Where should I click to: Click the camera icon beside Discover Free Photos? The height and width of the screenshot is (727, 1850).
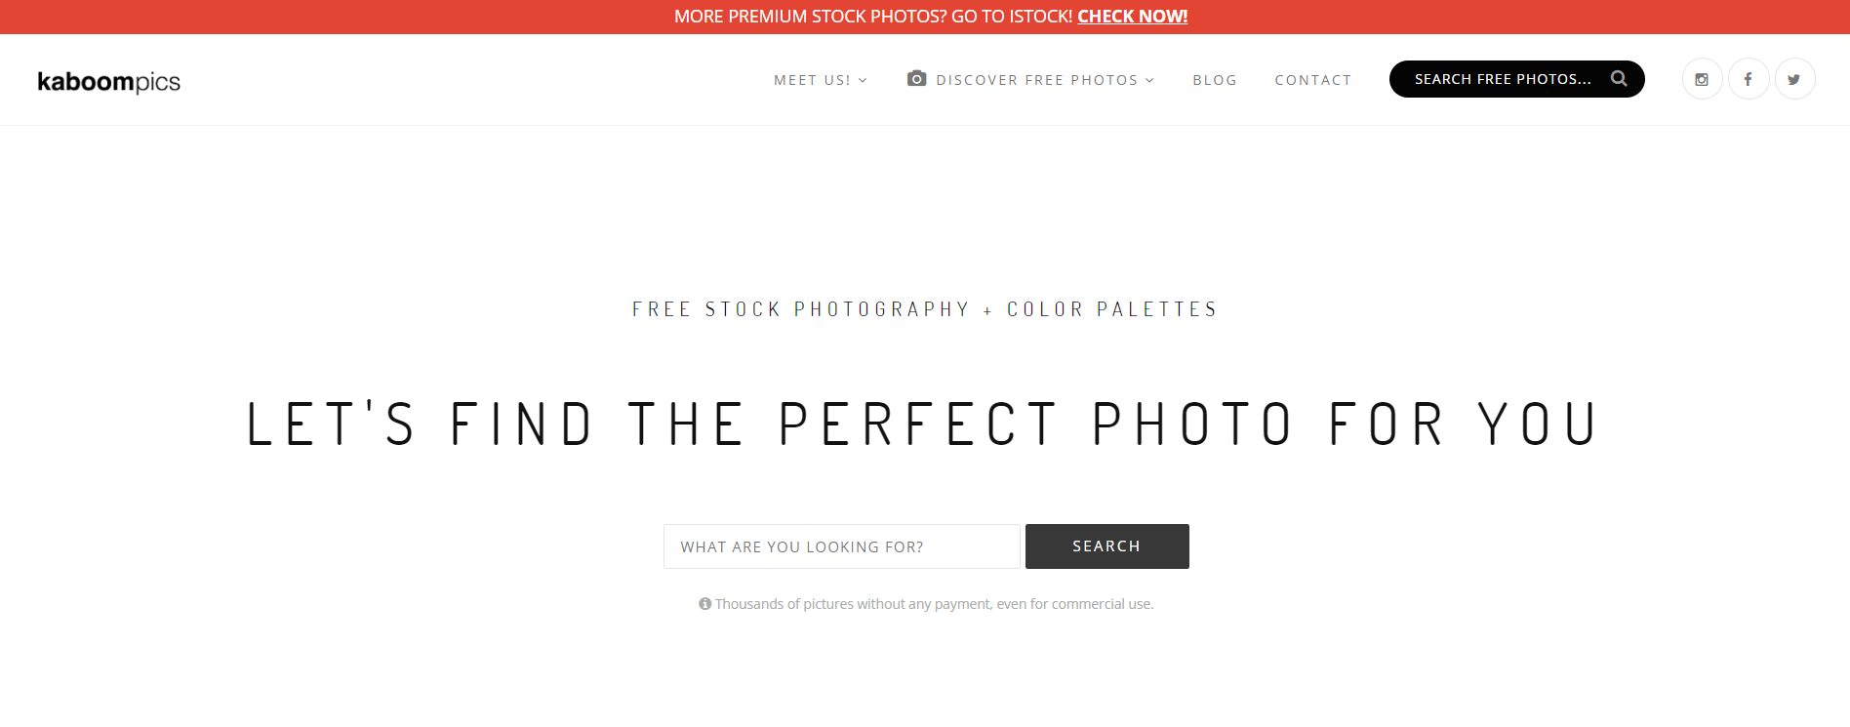point(916,79)
